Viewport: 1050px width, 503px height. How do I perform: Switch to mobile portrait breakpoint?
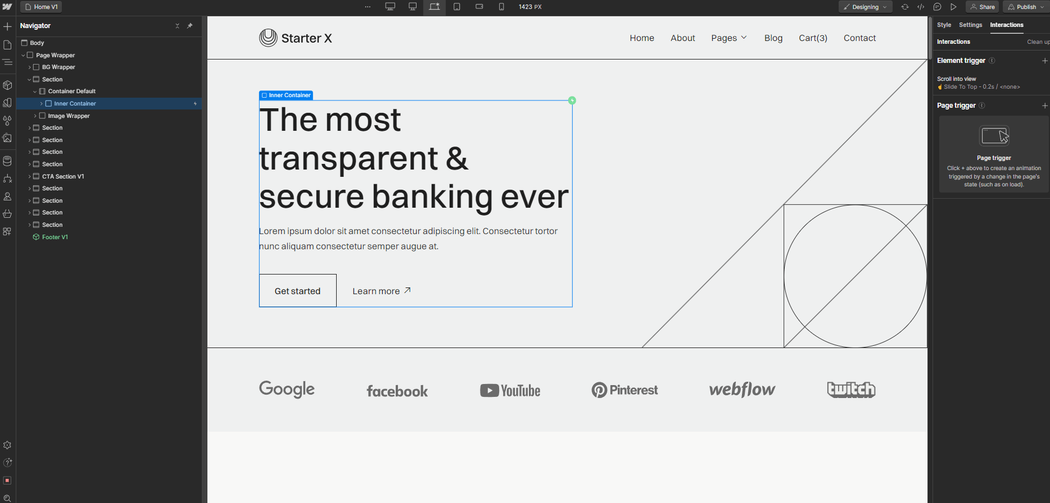coord(501,7)
